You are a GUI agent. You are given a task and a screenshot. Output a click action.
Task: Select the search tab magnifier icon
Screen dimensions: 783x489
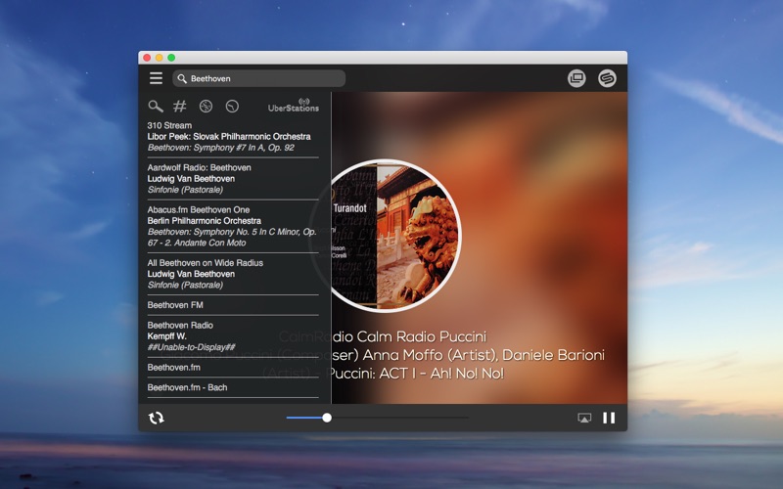(156, 107)
